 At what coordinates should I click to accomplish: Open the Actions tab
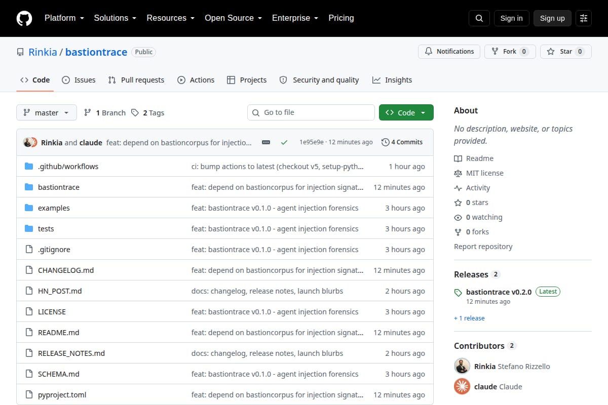(x=196, y=80)
